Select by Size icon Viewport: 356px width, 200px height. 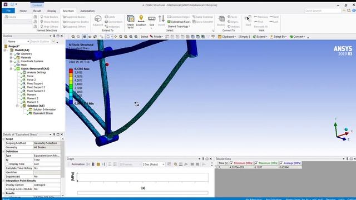point(152,21)
